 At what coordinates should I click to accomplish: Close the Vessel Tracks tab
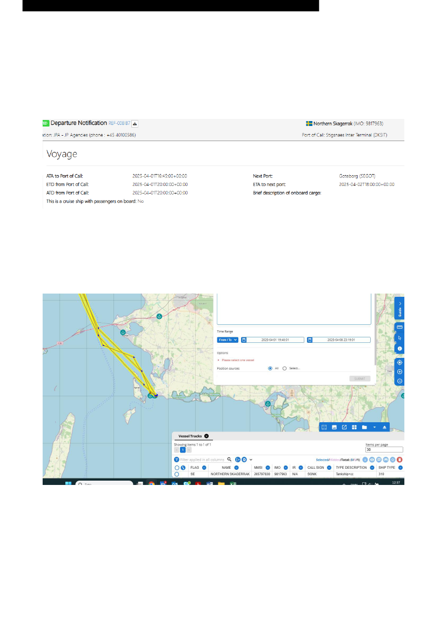[206, 435]
